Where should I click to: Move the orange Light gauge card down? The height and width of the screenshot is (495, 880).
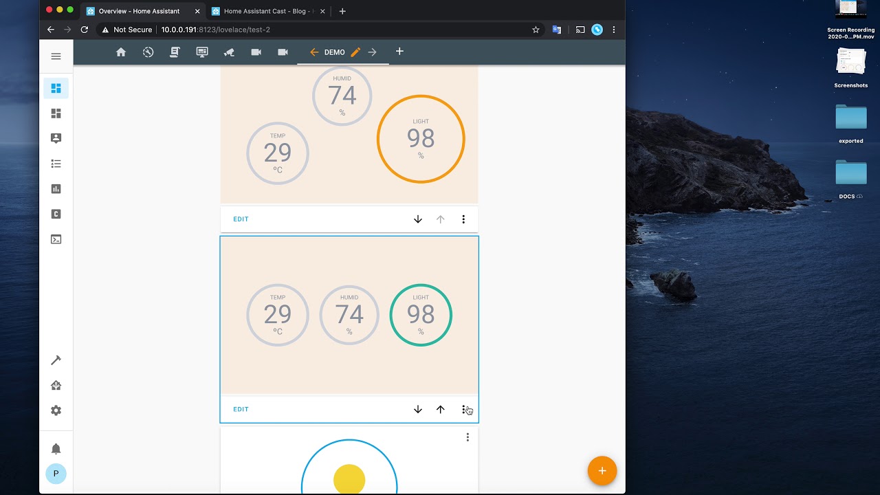418,219
